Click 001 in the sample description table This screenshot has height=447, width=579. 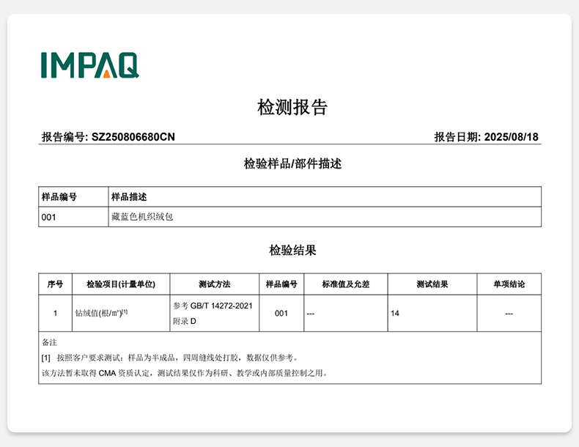tap(48, 217)
